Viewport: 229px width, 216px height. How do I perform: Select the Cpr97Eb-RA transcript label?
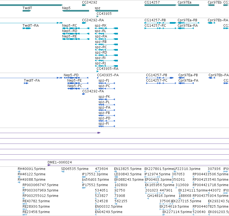pyautogui.click(x=218, y=20)
